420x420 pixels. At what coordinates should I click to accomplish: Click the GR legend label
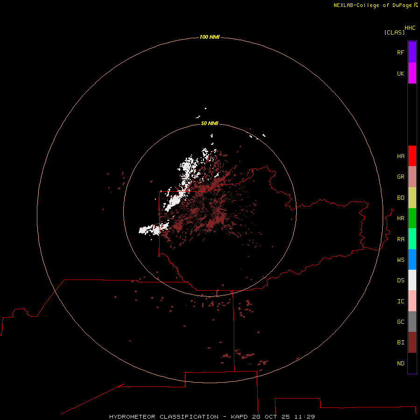(x=400, y=177)
